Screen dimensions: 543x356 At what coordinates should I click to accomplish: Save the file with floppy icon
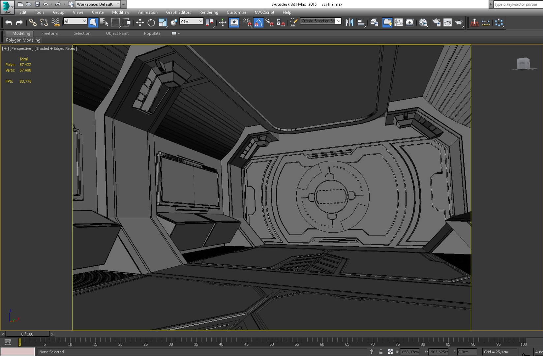pyautogui.click(x=37, y=4)
